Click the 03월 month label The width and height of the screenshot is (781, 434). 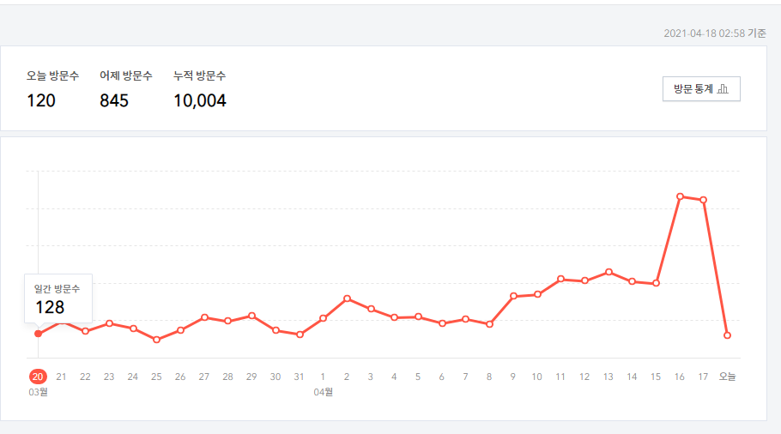[38, 392]
